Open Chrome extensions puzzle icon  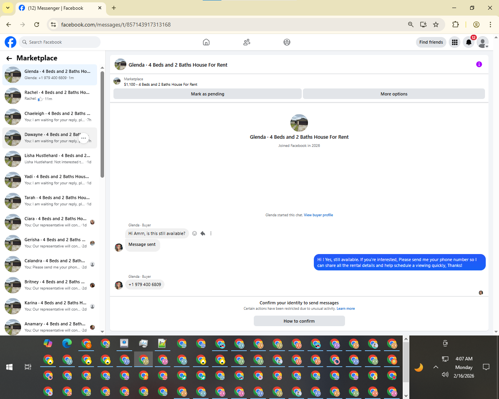coord(455,25)
